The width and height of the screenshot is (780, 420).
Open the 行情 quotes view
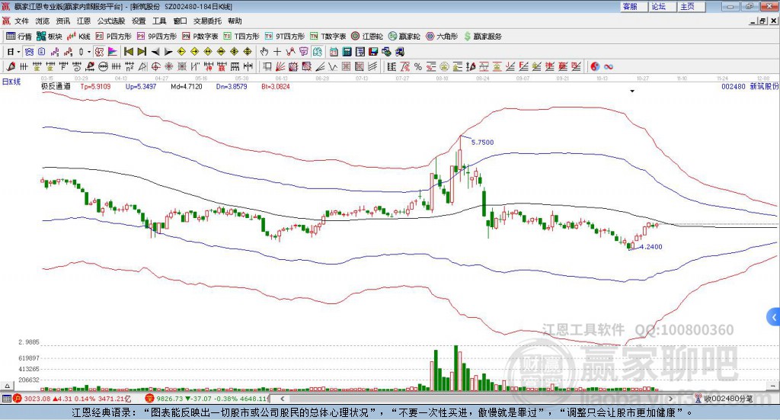click(18, 37)
